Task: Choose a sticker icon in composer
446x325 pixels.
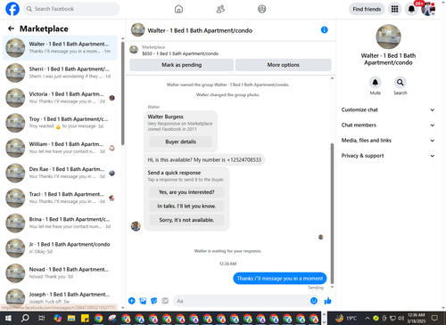Action: point(154,301)
